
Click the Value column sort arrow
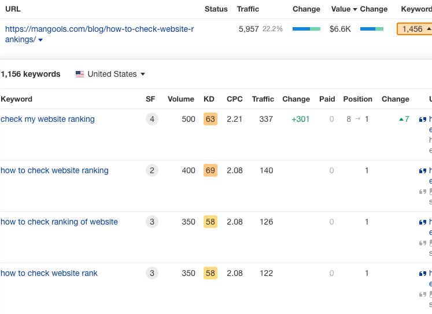(355, 9)
